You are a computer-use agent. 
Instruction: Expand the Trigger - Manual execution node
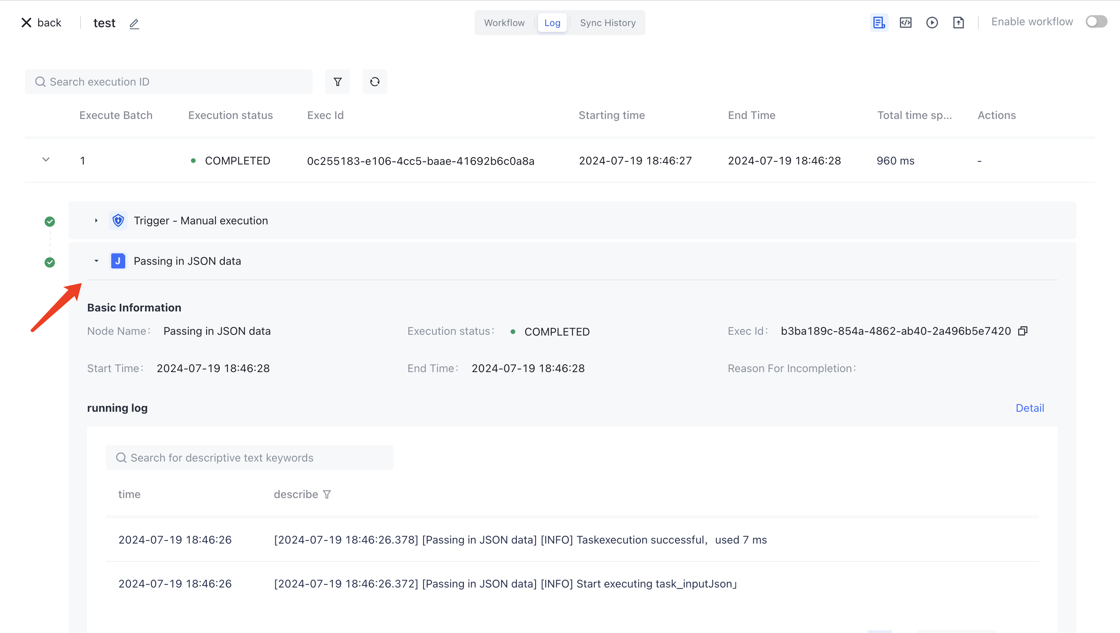click(96, 221)
